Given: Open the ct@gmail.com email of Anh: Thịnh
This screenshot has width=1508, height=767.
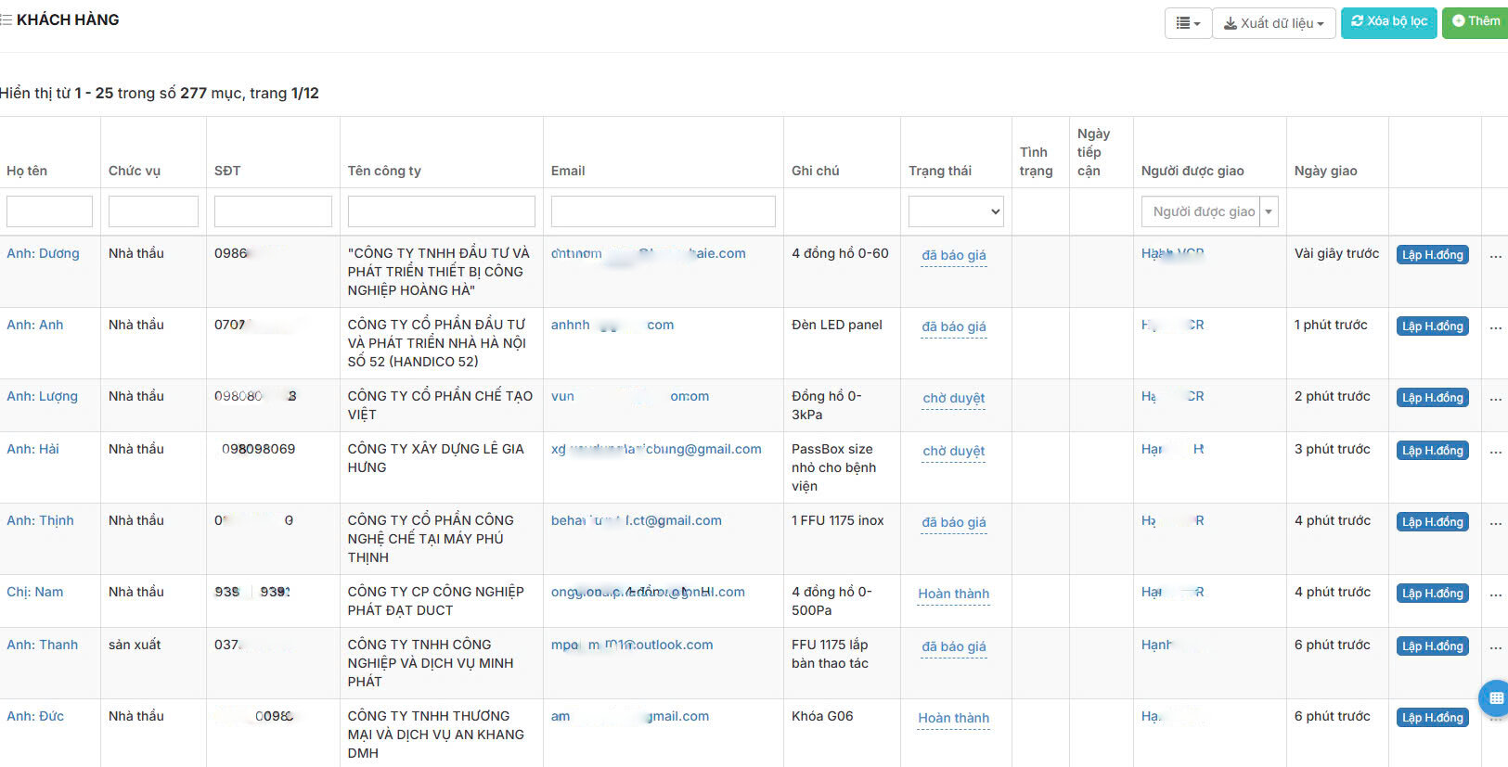Looking at the screenshot, I should pos(637,520).
